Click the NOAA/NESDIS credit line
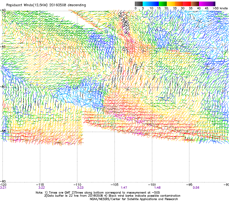Viewport: 229px width, 201px height. coord(134,199)
